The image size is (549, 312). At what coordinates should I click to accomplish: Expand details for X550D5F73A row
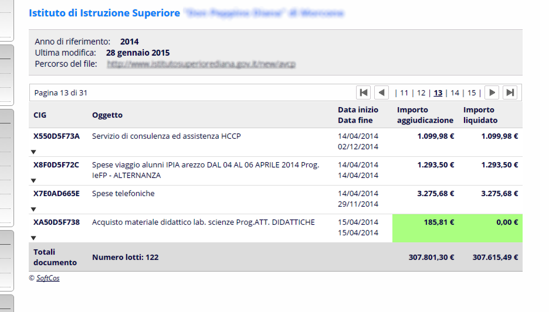tap(33, 152)
